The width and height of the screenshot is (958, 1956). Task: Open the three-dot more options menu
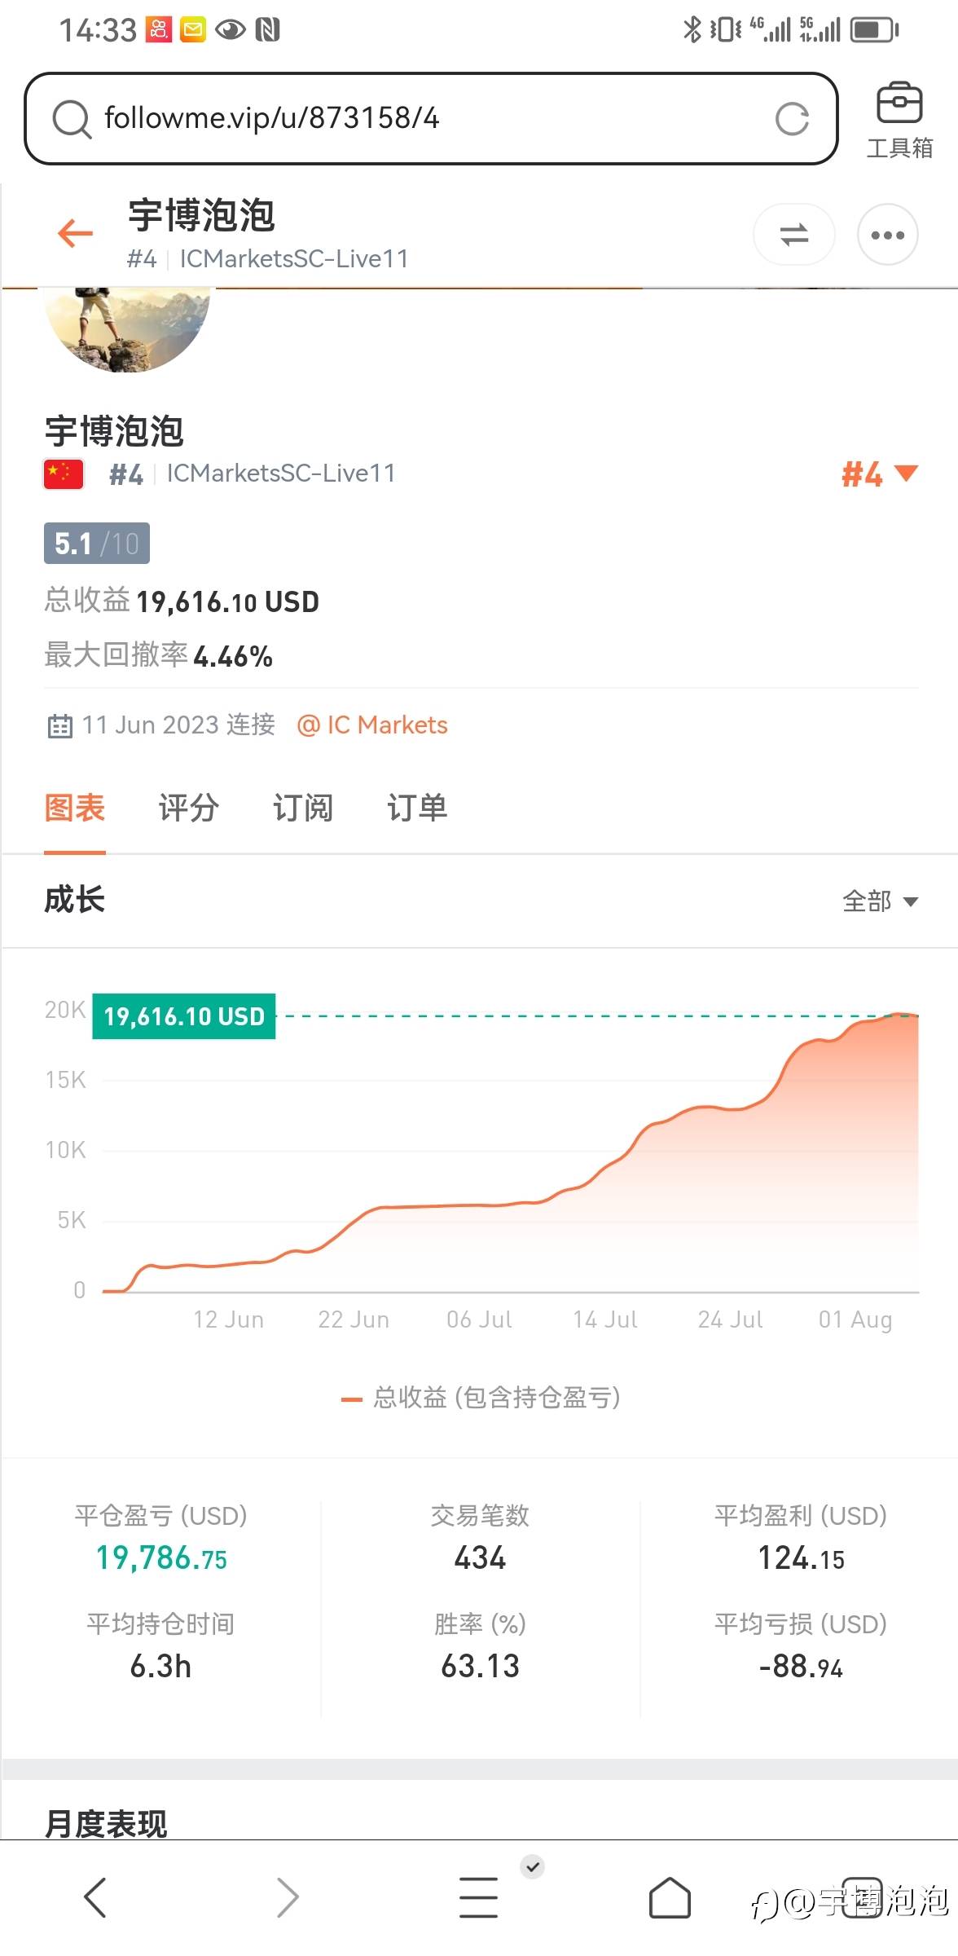[x=887, y=236]
